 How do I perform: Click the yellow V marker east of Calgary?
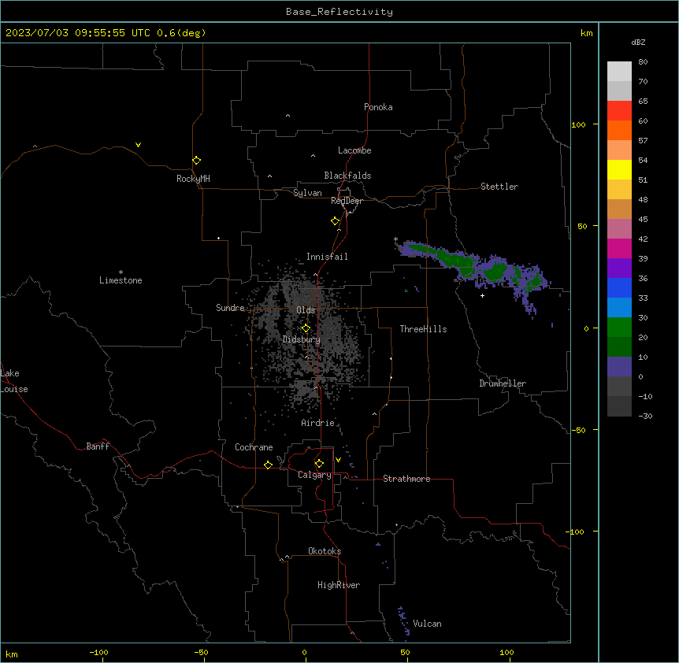click(x=338, y=460)
